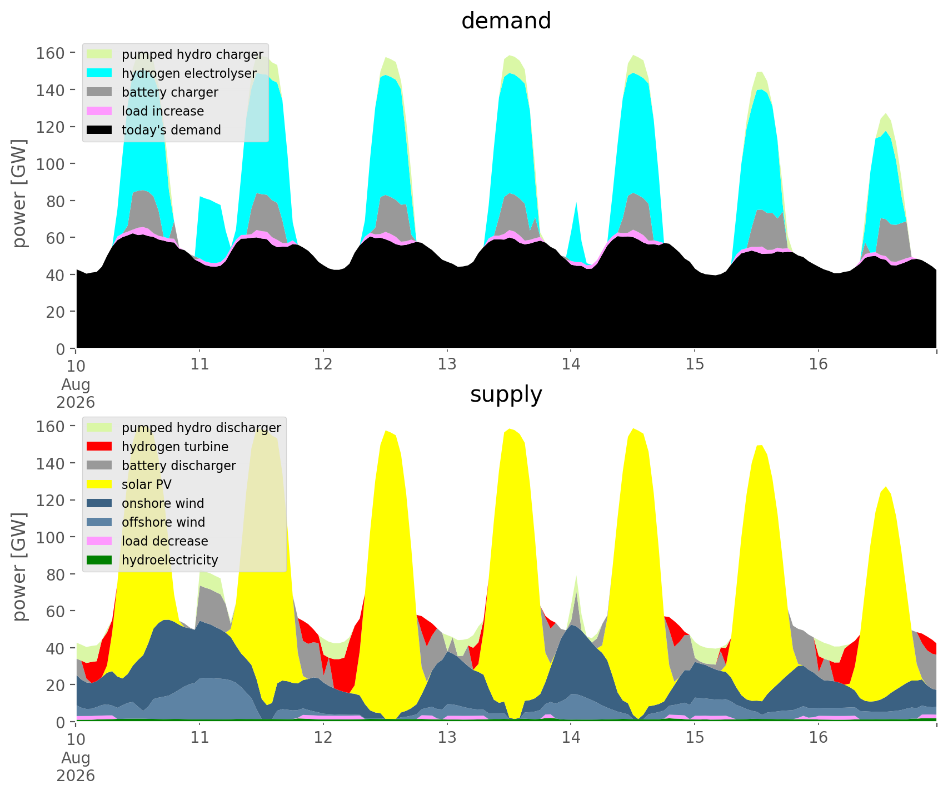Select the 'pumped hydro charger' legend label
The width and height of the screenshot is (948, 795).
tap(192, 54)
